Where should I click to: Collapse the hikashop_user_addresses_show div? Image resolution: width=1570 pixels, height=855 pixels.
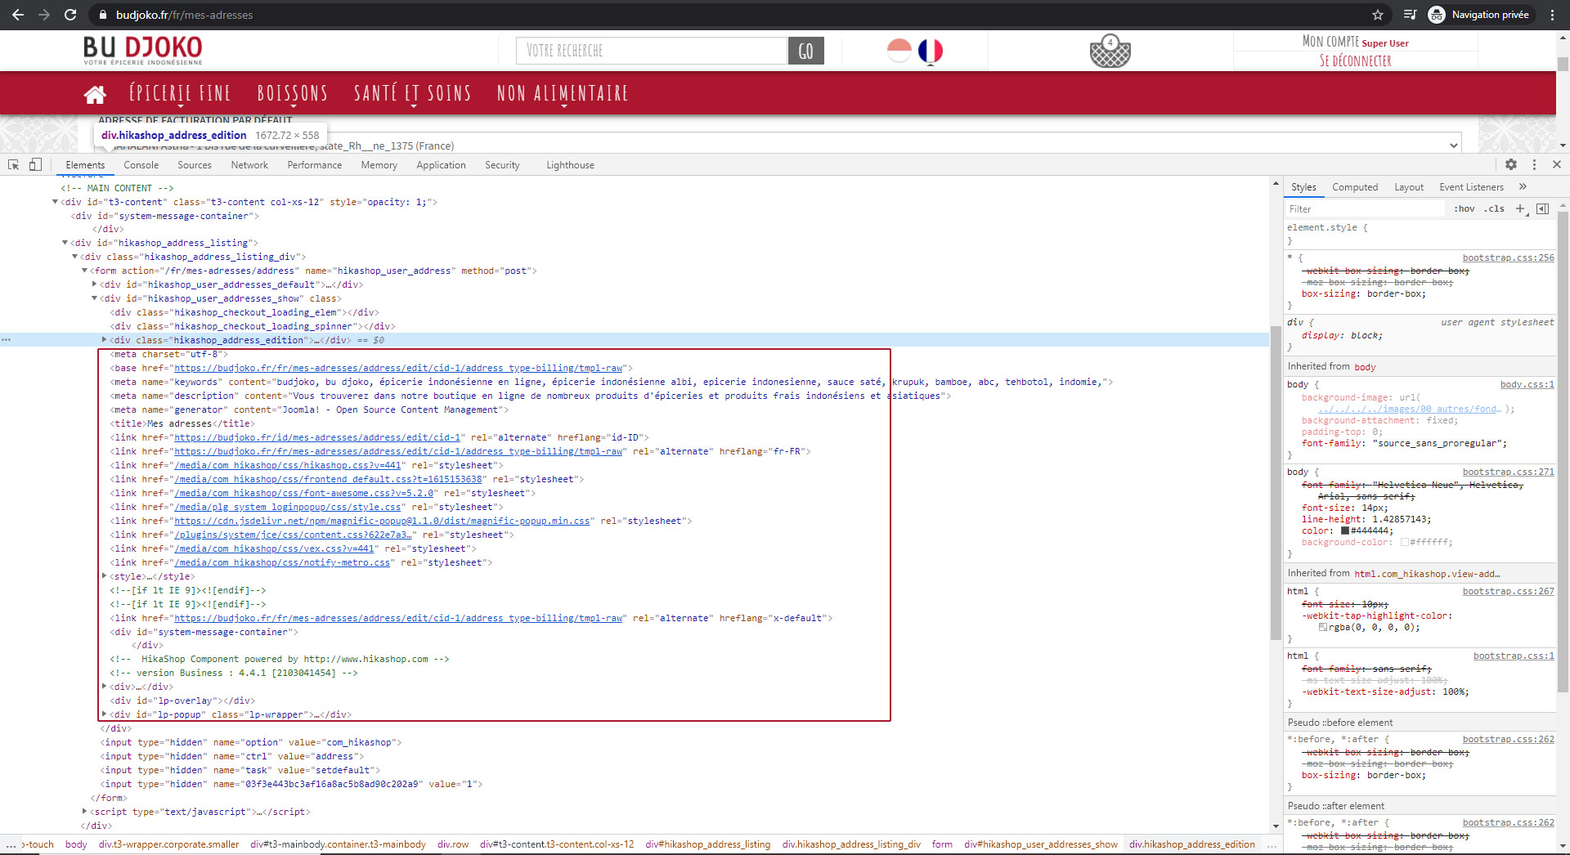(x=95, y=298)
